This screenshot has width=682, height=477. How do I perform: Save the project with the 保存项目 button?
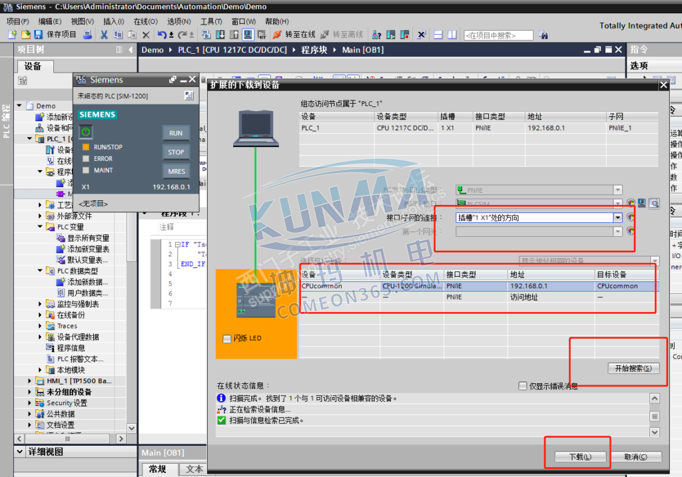pyautogui.click(x=55, y=35)
